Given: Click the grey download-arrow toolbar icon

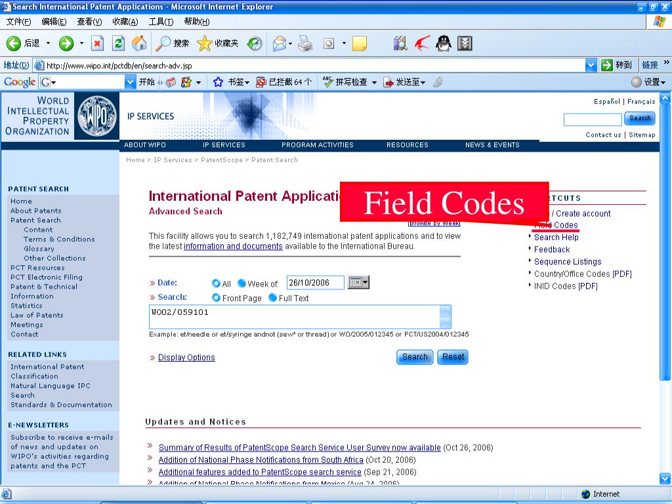Looking at the screenshot, I should coord(465,43).
